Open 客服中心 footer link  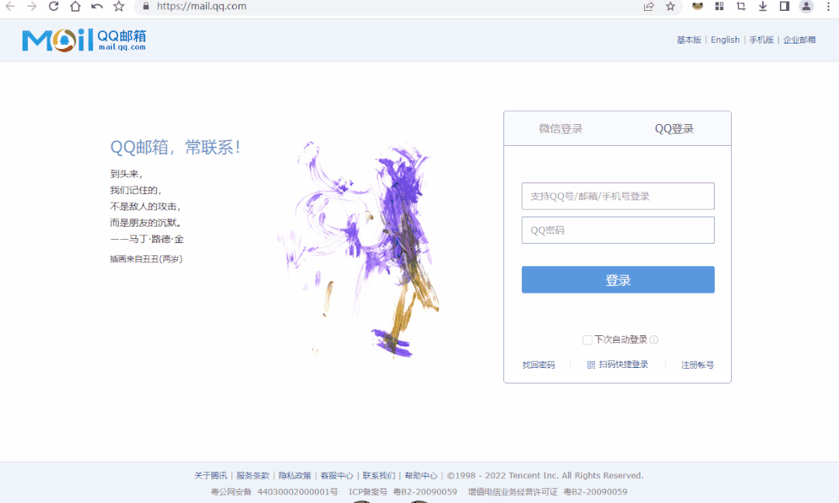click(x=336, y=476)
